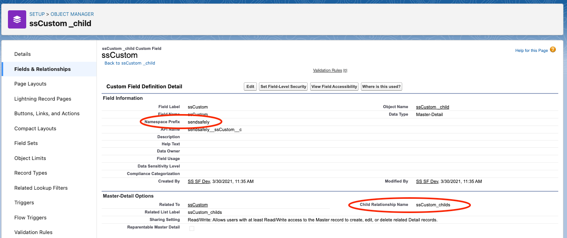
Task: Click the help question mark icon
Action: (553, 50)
